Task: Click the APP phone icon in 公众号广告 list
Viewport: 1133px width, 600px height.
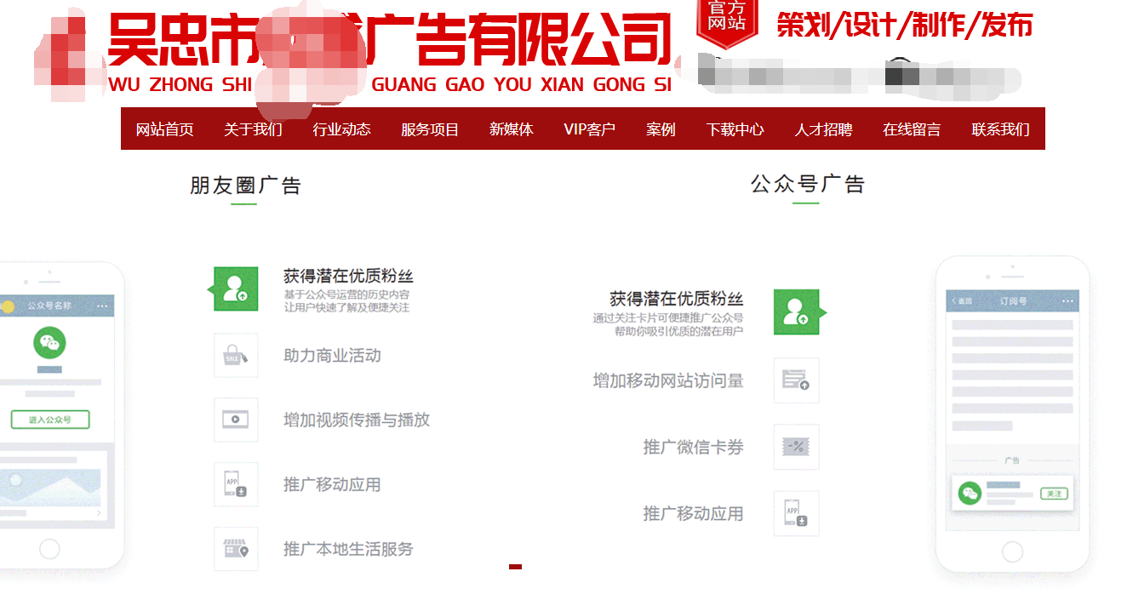Action: pyautogui.click(x=796, y=513)
